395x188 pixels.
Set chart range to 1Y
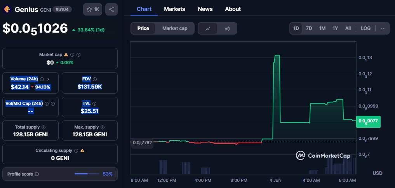(335, 28)
